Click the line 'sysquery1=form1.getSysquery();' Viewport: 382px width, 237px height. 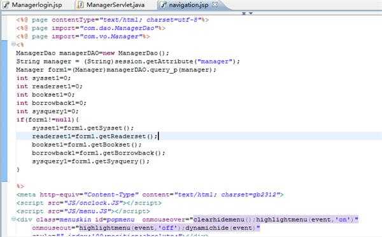[90, 161]
